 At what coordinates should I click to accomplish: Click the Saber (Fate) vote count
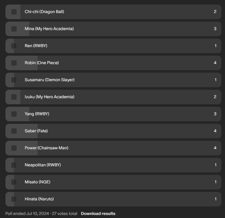pos(215,131)
